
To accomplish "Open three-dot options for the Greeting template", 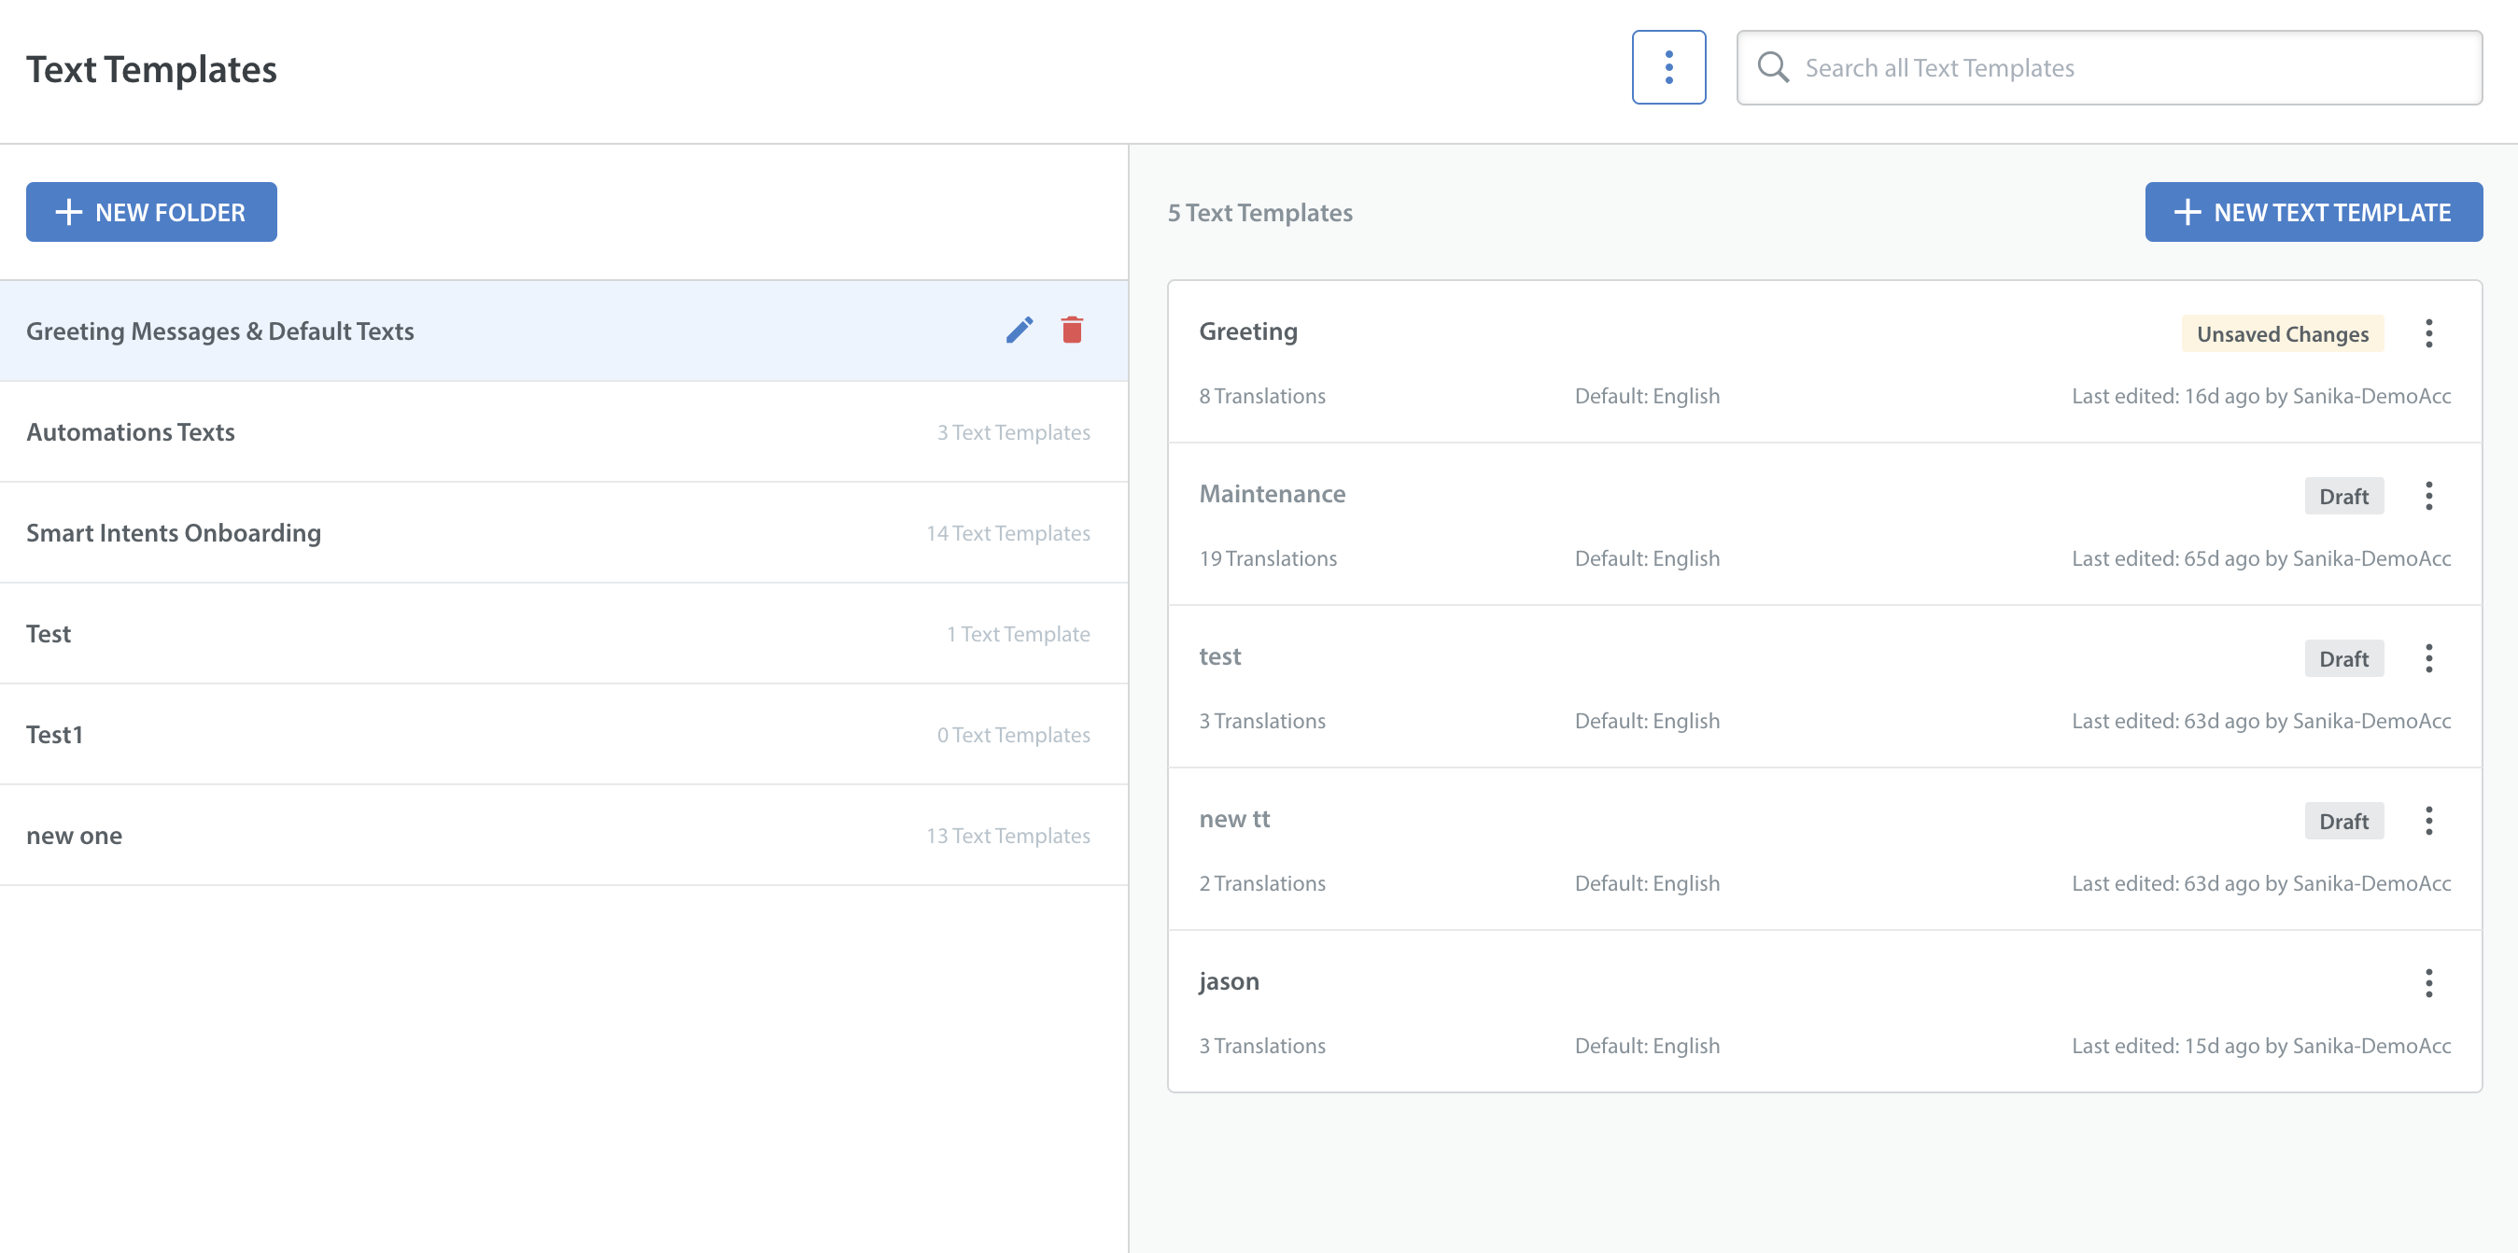I will [x=2428, y=333].
